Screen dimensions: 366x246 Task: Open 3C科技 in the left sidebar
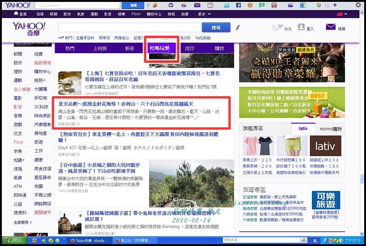click(x=41, y=107)
